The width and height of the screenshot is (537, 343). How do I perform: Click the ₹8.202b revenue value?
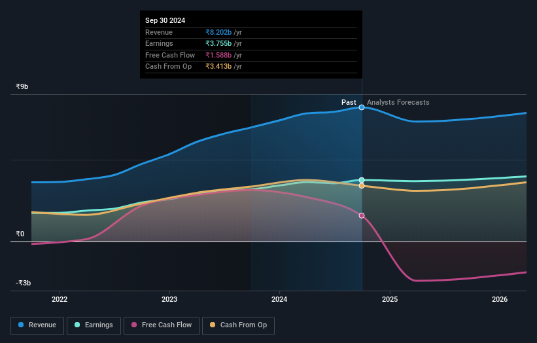pyautogui.click(x=218, y=32)
